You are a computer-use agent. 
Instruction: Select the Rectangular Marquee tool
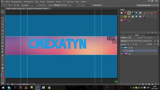click(x=2, y=15)
